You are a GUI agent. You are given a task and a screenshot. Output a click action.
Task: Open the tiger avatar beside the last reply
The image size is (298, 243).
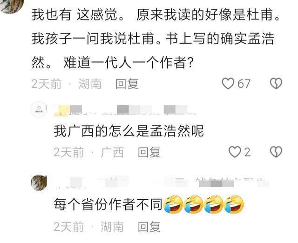click(x=39, y=182)
